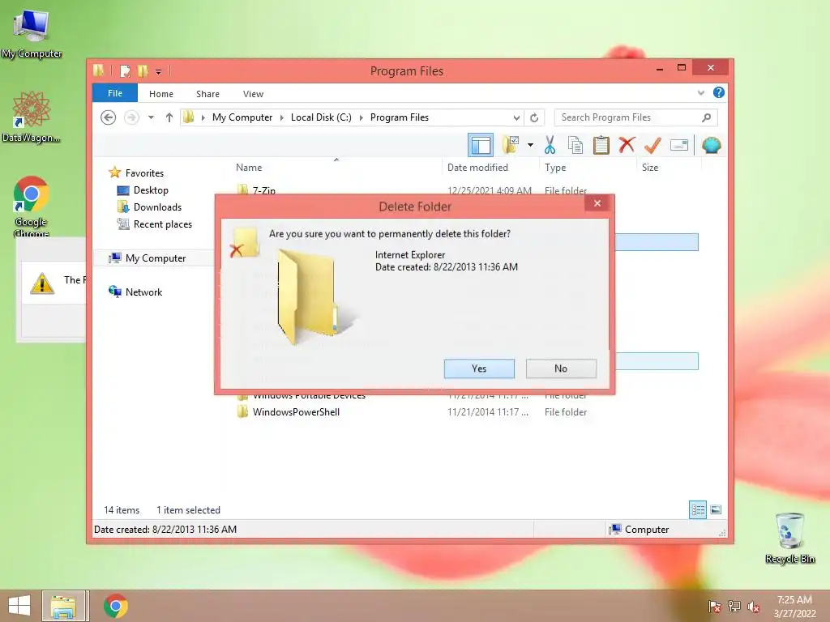Click the network tray icon
The height and width of the screenshot is (622, 830).
pyautogui.click(x=734, y=606)
